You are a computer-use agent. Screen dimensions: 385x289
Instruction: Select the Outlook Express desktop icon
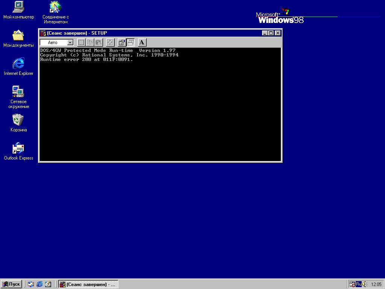(18, 151)
